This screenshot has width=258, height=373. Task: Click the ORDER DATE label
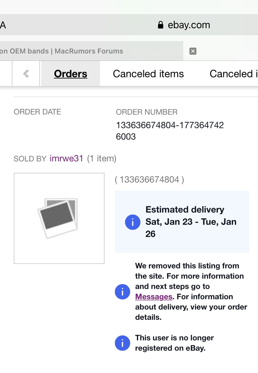tap(38, 112)
